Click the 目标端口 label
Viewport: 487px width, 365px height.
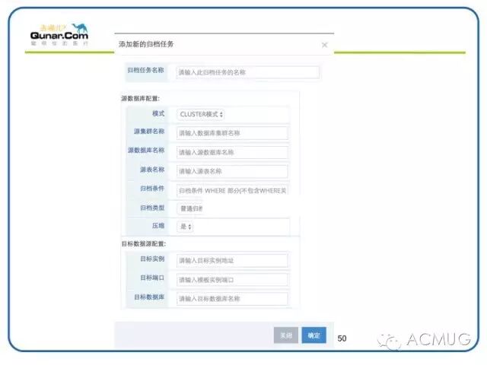[152, 278]
